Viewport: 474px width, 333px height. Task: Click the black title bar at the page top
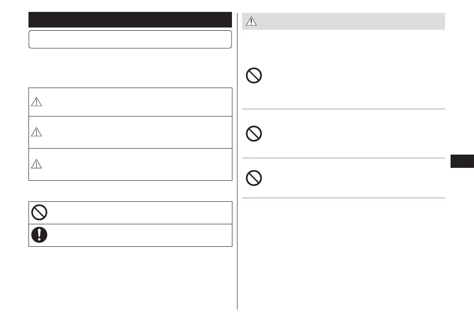tap(130, 20)
